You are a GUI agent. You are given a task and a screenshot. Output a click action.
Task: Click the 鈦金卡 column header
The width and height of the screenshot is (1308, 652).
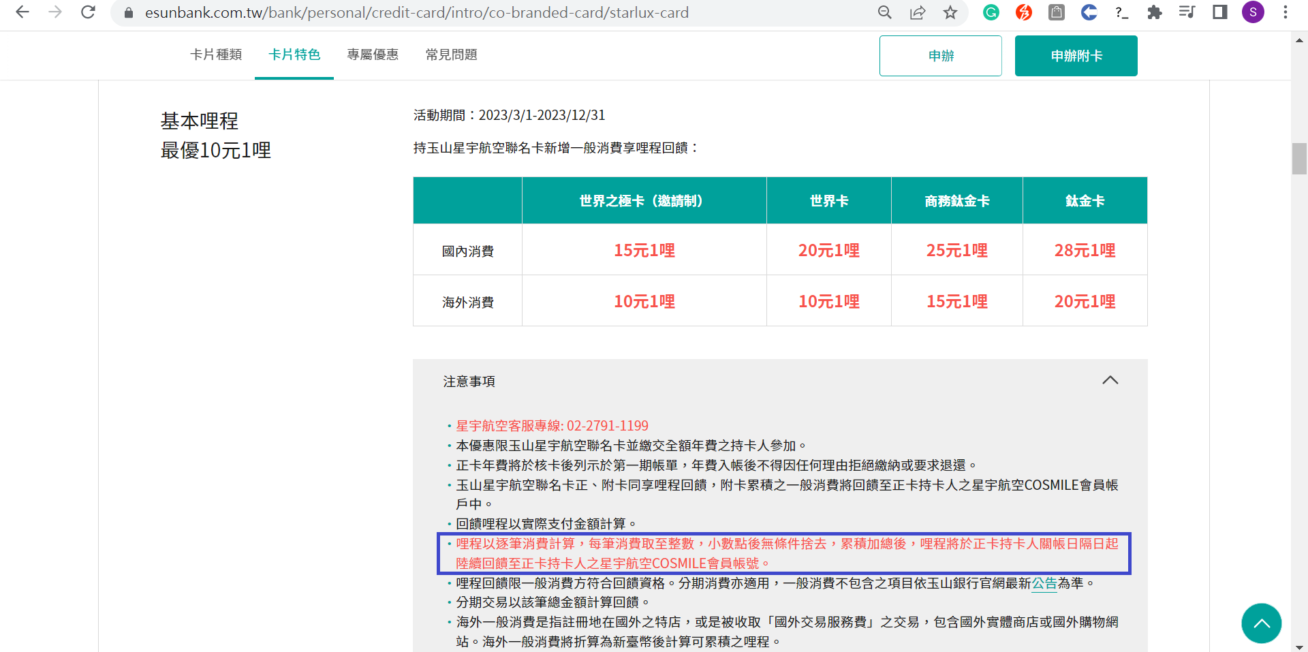[x=1085, y=200]
